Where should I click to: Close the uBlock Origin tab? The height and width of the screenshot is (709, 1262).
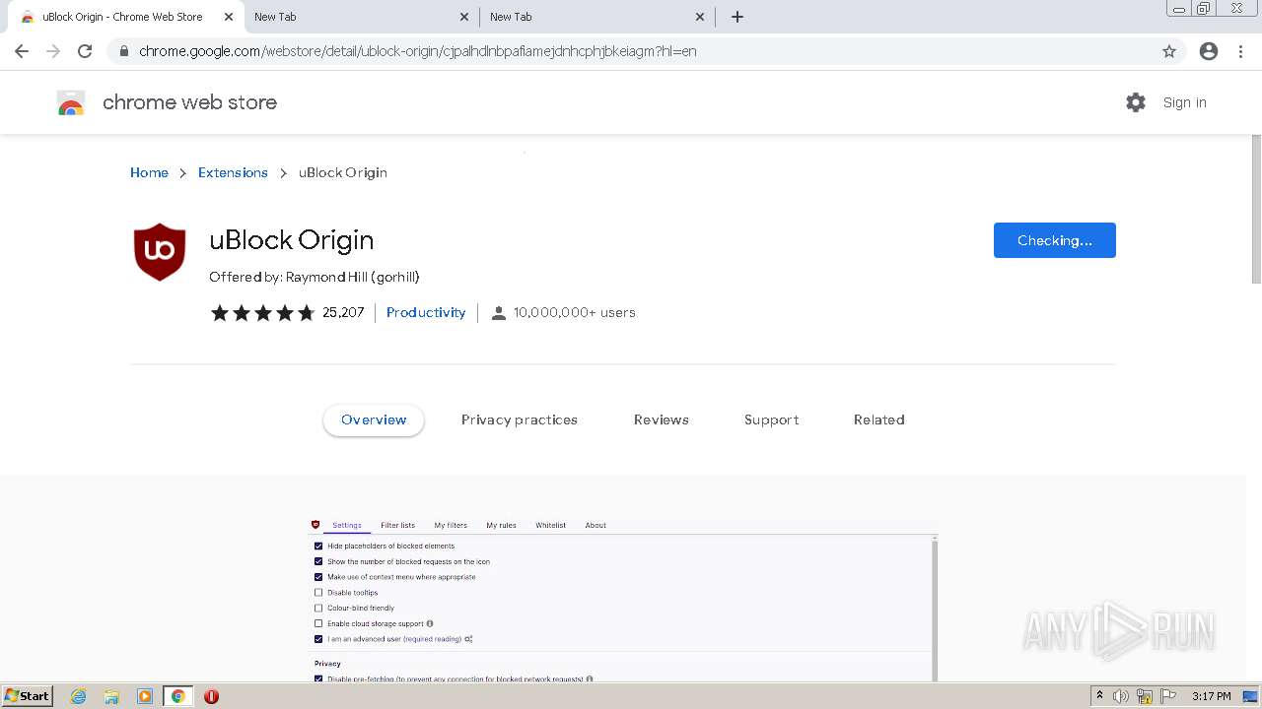pos(228,17)
